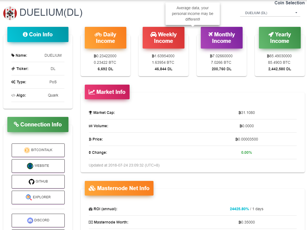This screenshot has width=307, height=230.
Task: Click the 24425.80% ROI value
Action: coord(239,209)
